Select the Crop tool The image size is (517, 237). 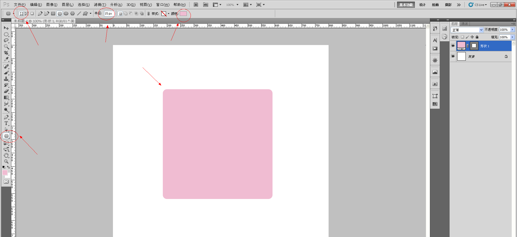[x=6, y=53]
